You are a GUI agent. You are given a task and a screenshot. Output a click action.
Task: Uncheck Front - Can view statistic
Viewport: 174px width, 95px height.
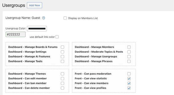(x=129, y=78)
